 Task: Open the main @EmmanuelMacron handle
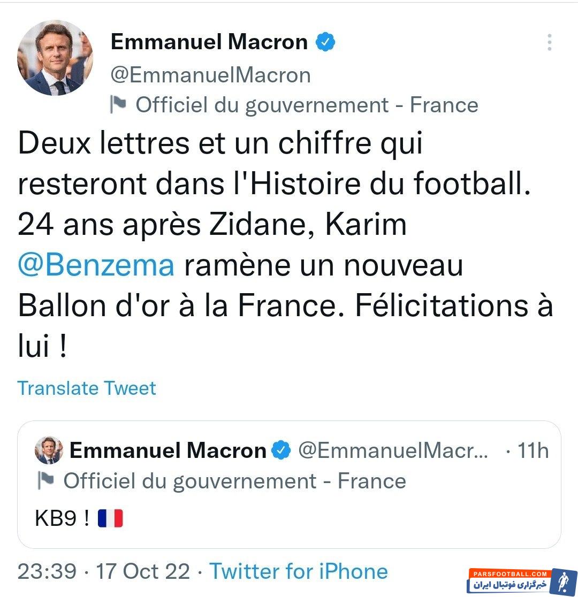[211, 75]
